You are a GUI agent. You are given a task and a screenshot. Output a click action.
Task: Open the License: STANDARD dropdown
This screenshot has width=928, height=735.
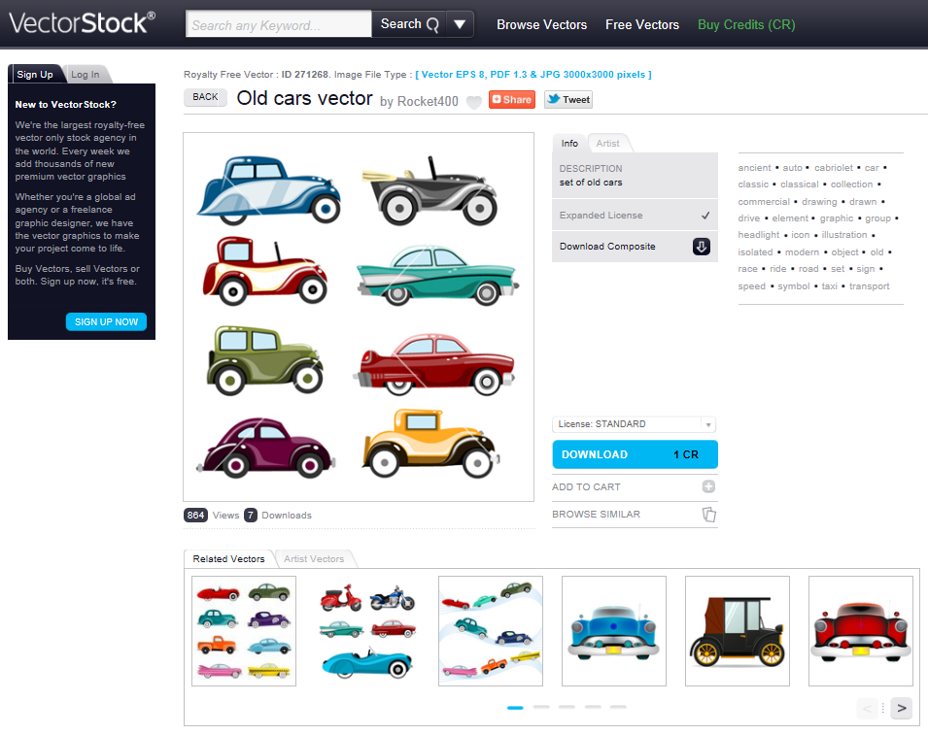634,424
